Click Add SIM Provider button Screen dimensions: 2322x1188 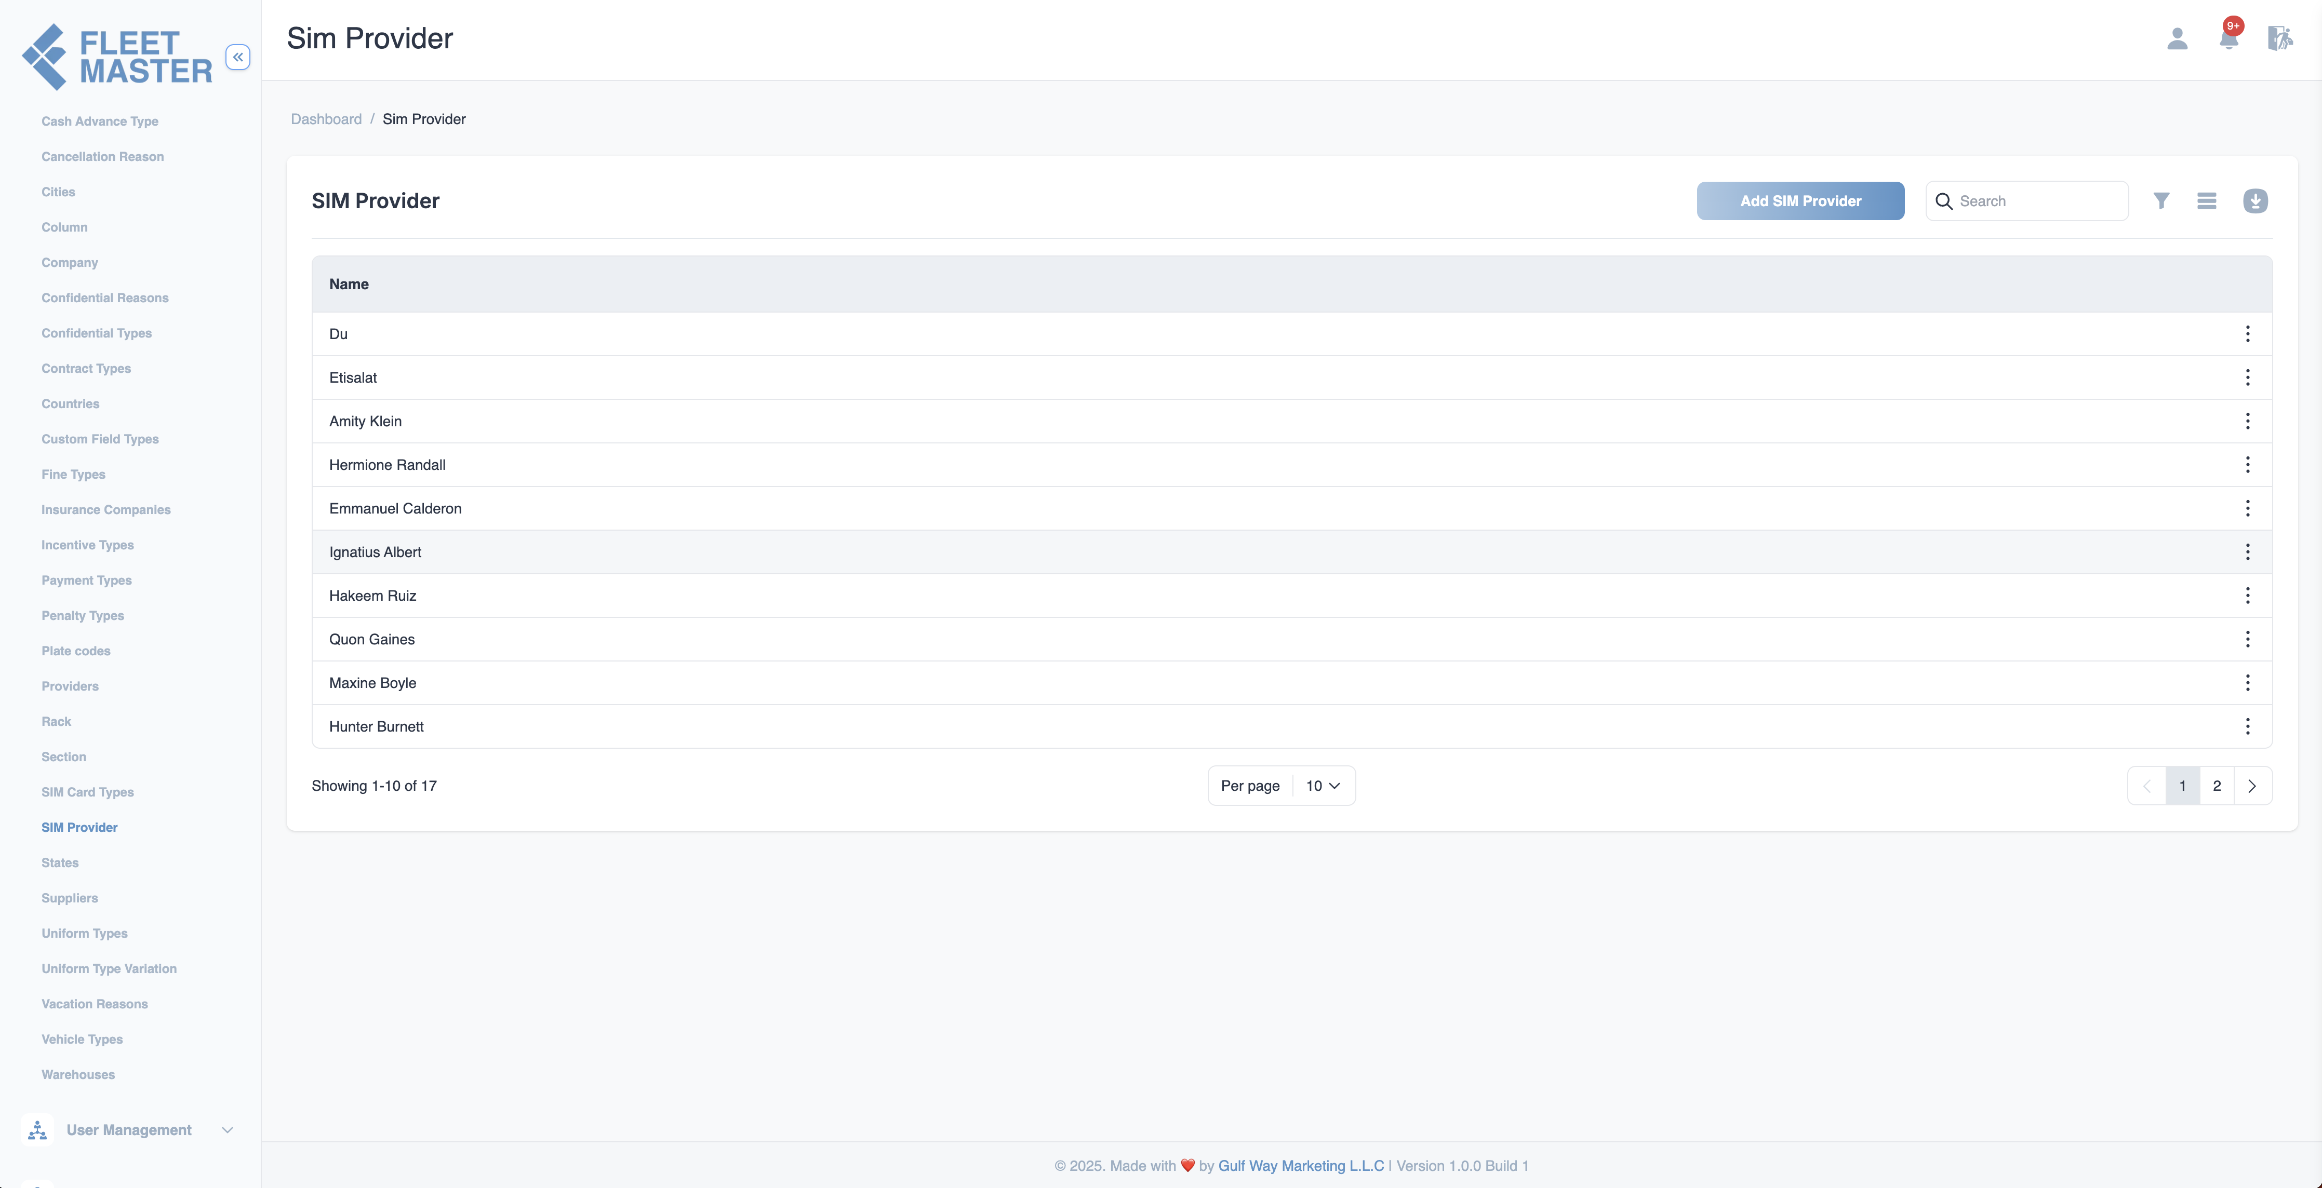tap(1800, 201)
